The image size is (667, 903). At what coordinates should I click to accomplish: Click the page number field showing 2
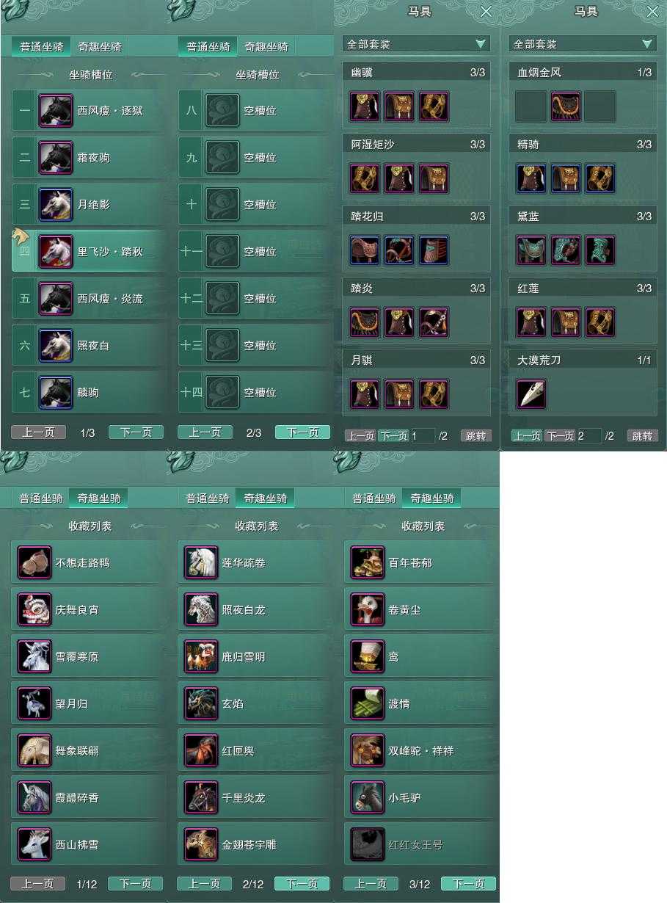[x=590, y=435]
